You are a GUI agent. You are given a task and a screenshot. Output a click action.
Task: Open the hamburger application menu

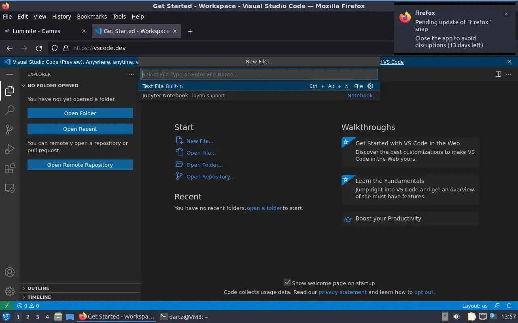click(x=10, y=74)
